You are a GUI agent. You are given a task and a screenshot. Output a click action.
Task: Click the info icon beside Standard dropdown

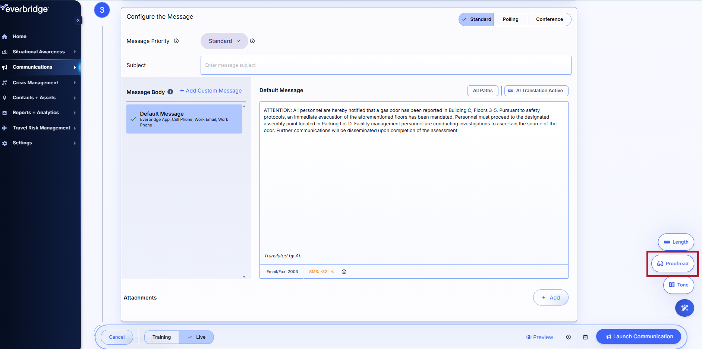(252, 41)
